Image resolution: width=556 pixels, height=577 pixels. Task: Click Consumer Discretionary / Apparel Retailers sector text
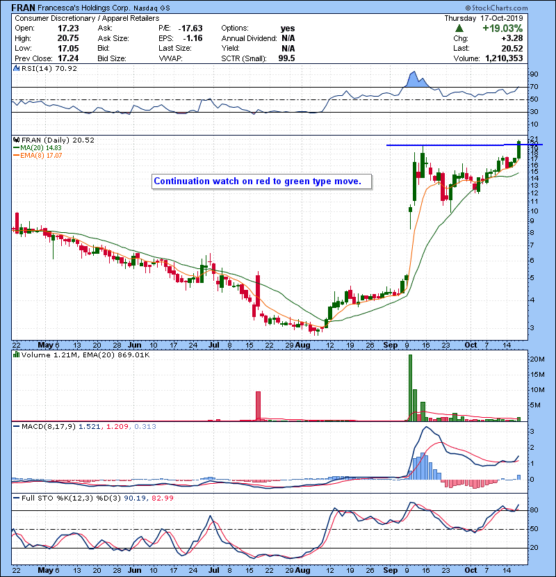tap(87, 18)
